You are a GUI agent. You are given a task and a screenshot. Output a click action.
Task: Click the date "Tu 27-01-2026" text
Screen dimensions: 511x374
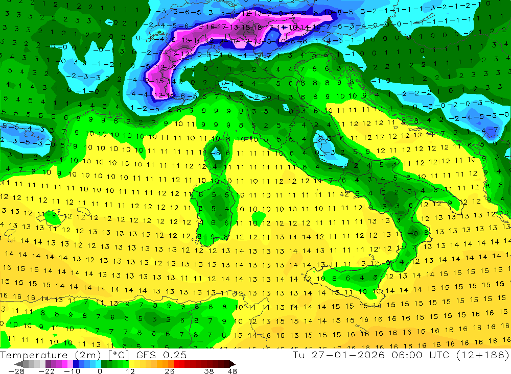click(339, 355)
